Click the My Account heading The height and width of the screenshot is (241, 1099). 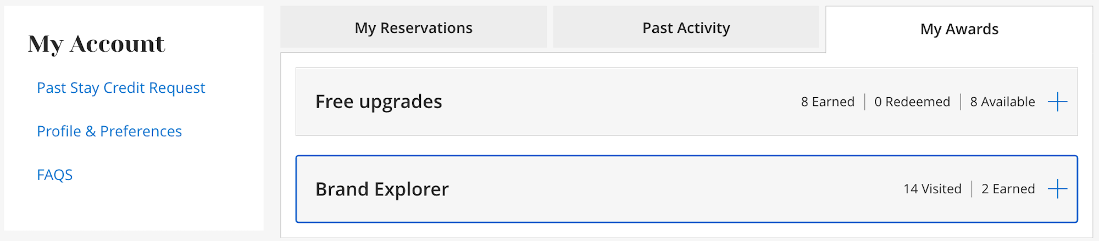[x=96, y=44]
